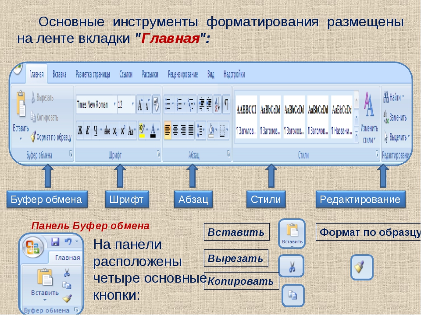The width and height of the screenshot is (421, 315).
Task: Click the Заменить icon in Редактирование
Action: (386, 117)
